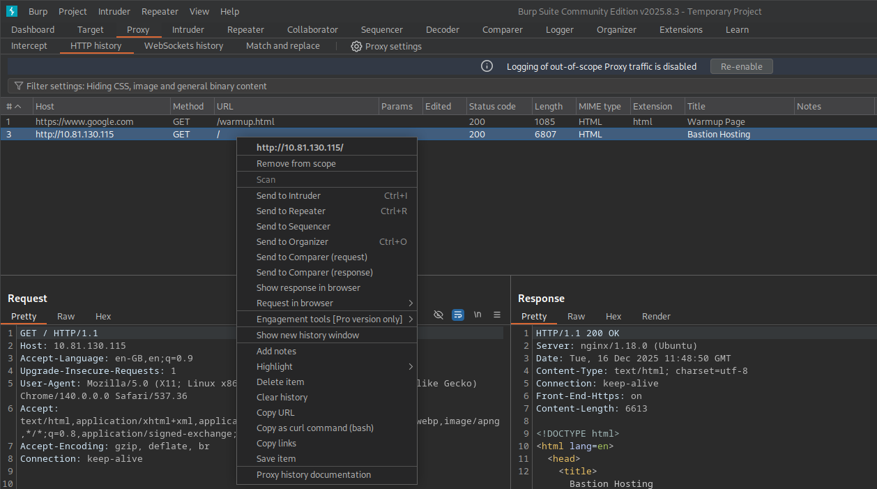Click the Re-enable button
Screen dimensions: 877x489
(741, 66)
